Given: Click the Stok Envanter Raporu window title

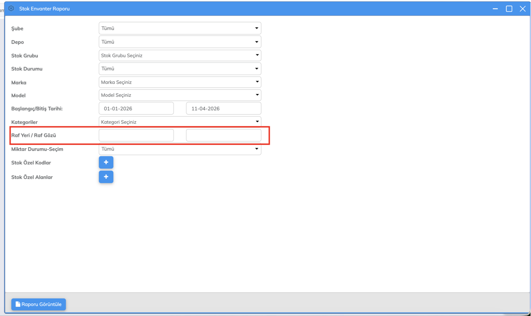Looking at the screenshot, I should pyautogui.click(x=44, y=9).
